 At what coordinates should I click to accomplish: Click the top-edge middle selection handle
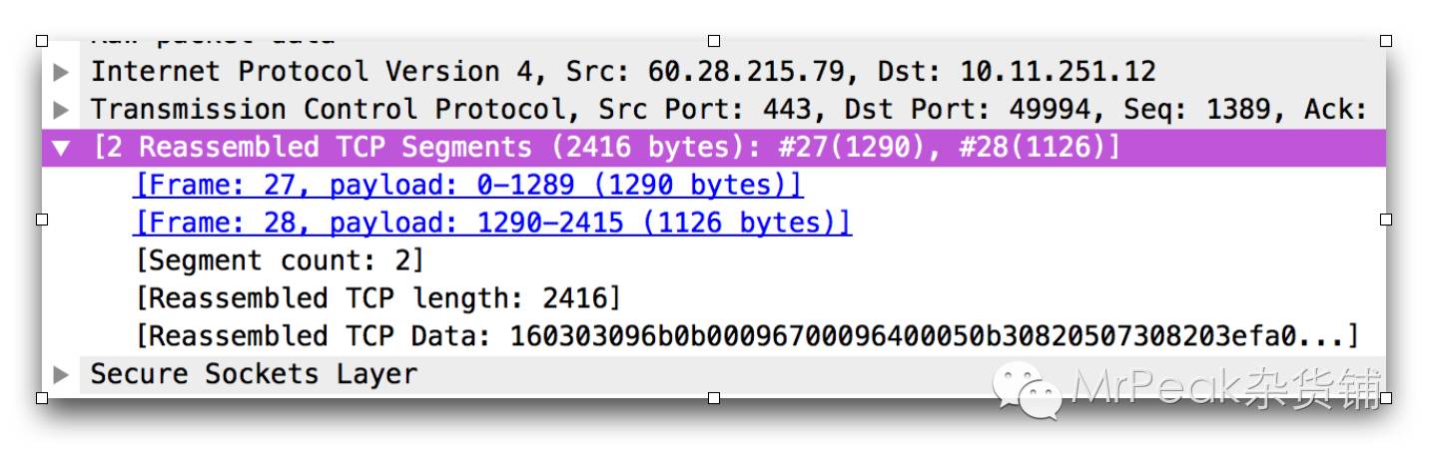click(714, 41)
